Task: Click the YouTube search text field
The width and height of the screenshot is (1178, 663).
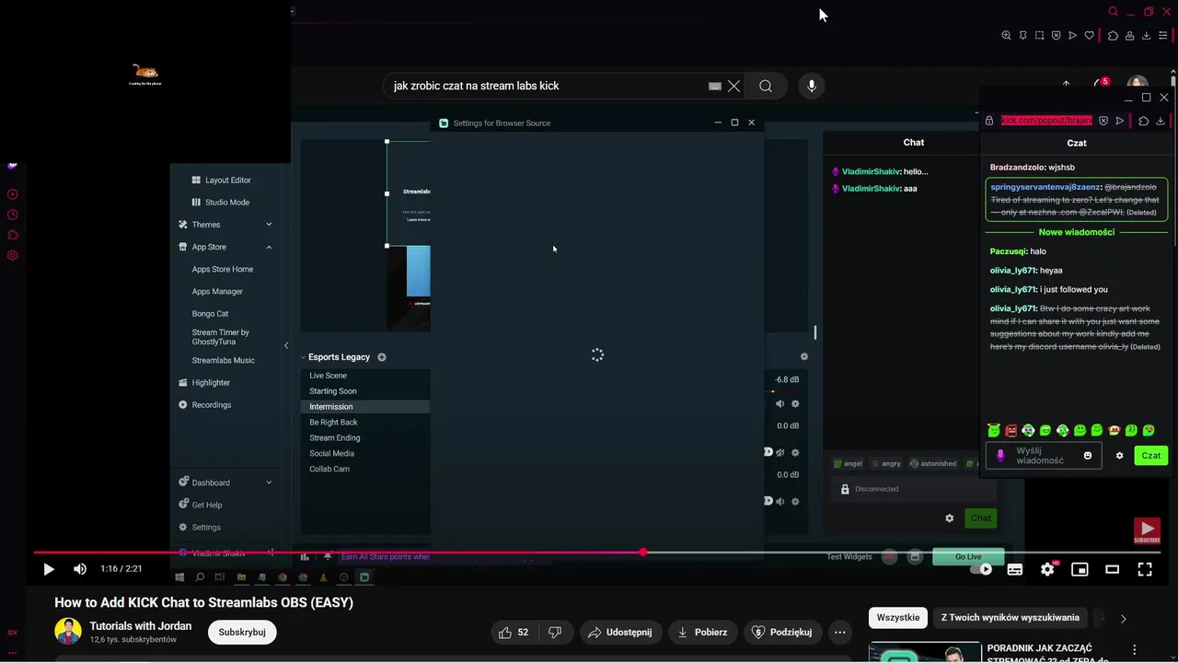Action: pos(547,86)
